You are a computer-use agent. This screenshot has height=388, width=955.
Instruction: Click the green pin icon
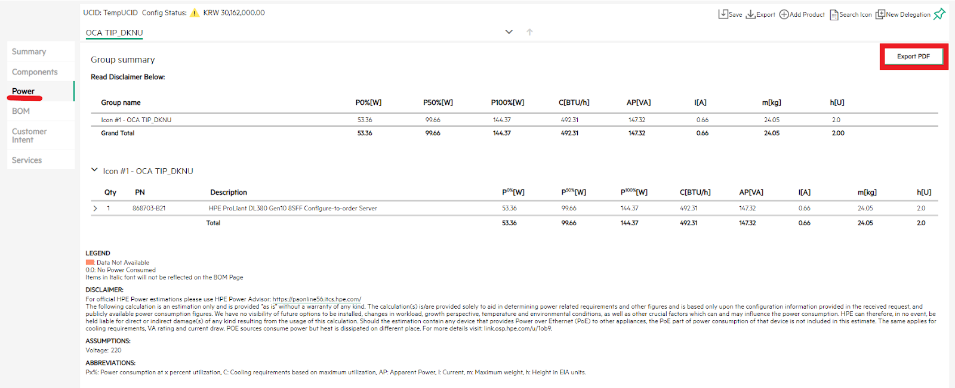point(939,14)
